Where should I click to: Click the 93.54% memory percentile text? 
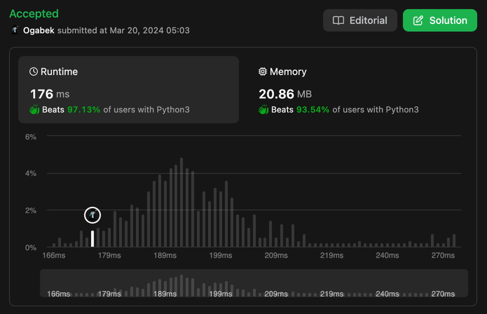click(313, 110)
